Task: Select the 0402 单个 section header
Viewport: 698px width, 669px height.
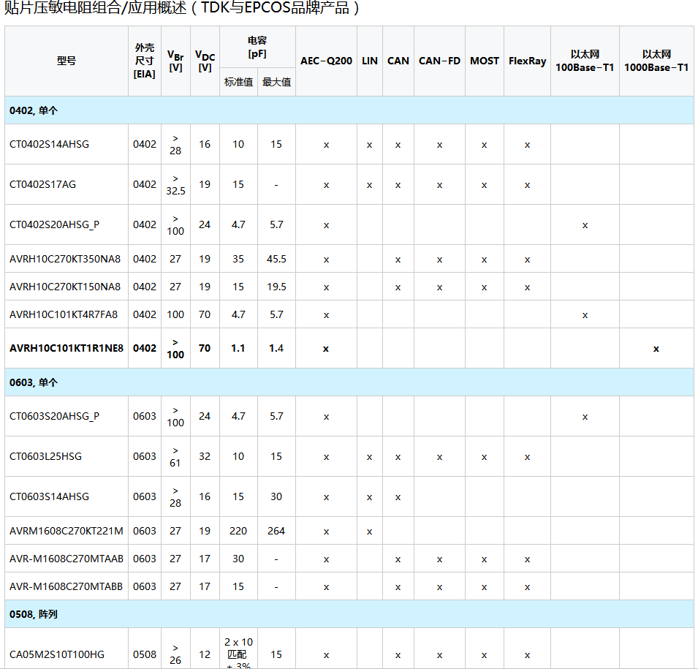Action: (x=349, y=110)
